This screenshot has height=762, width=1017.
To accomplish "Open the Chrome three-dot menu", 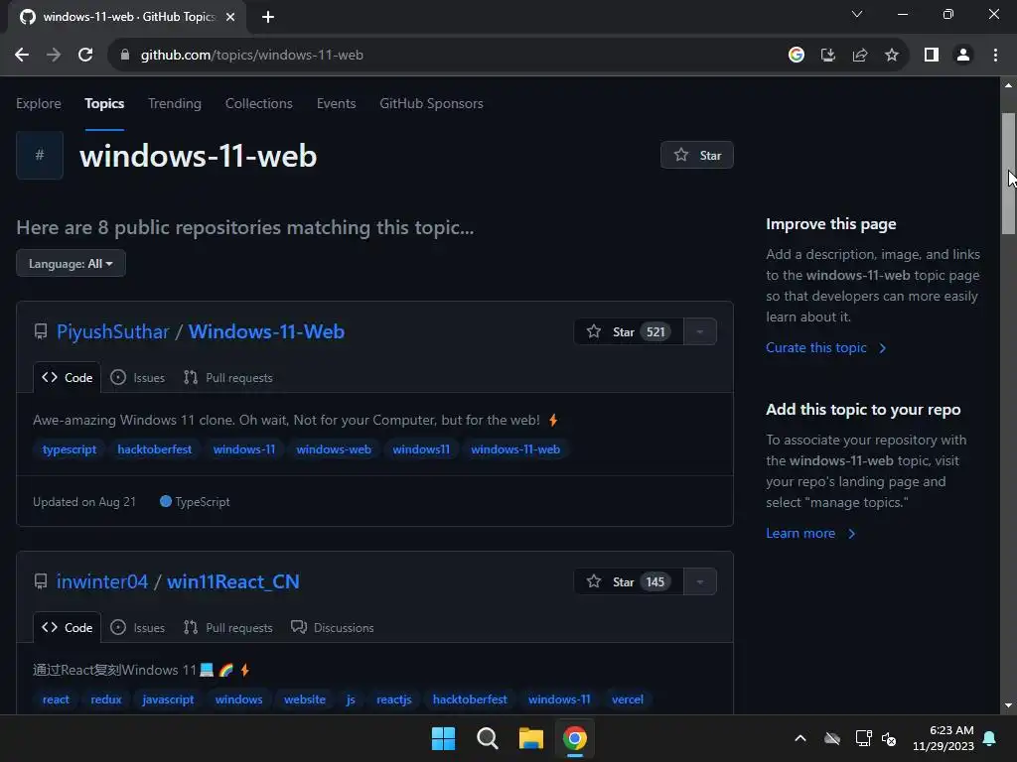I will pos(995,56).
